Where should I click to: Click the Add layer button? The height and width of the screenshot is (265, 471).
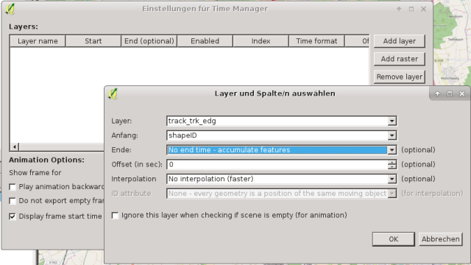tap(399, 41)
